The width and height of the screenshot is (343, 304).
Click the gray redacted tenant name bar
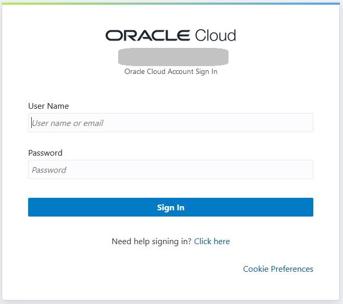[x=173, y=56]
